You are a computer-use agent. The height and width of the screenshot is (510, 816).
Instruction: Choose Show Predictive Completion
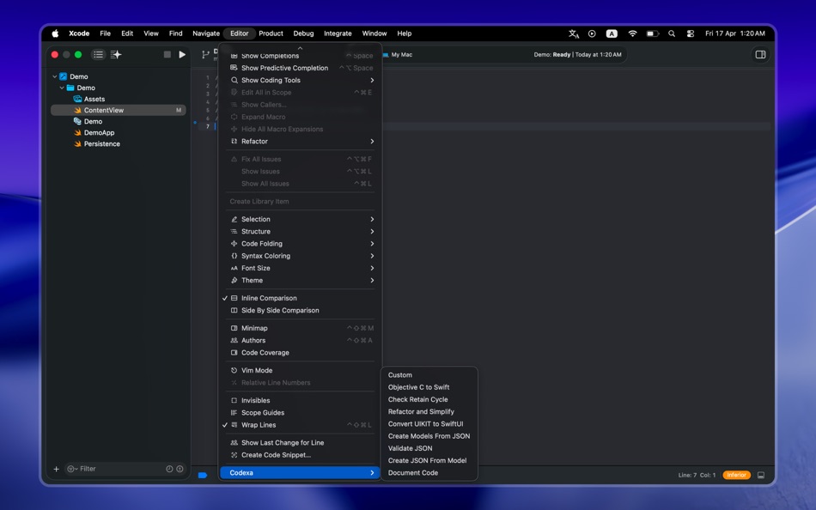(301, 68)
